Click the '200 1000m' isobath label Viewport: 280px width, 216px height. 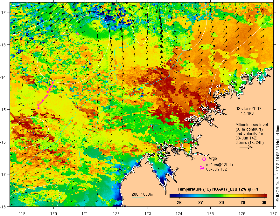[x=142, y=194]
